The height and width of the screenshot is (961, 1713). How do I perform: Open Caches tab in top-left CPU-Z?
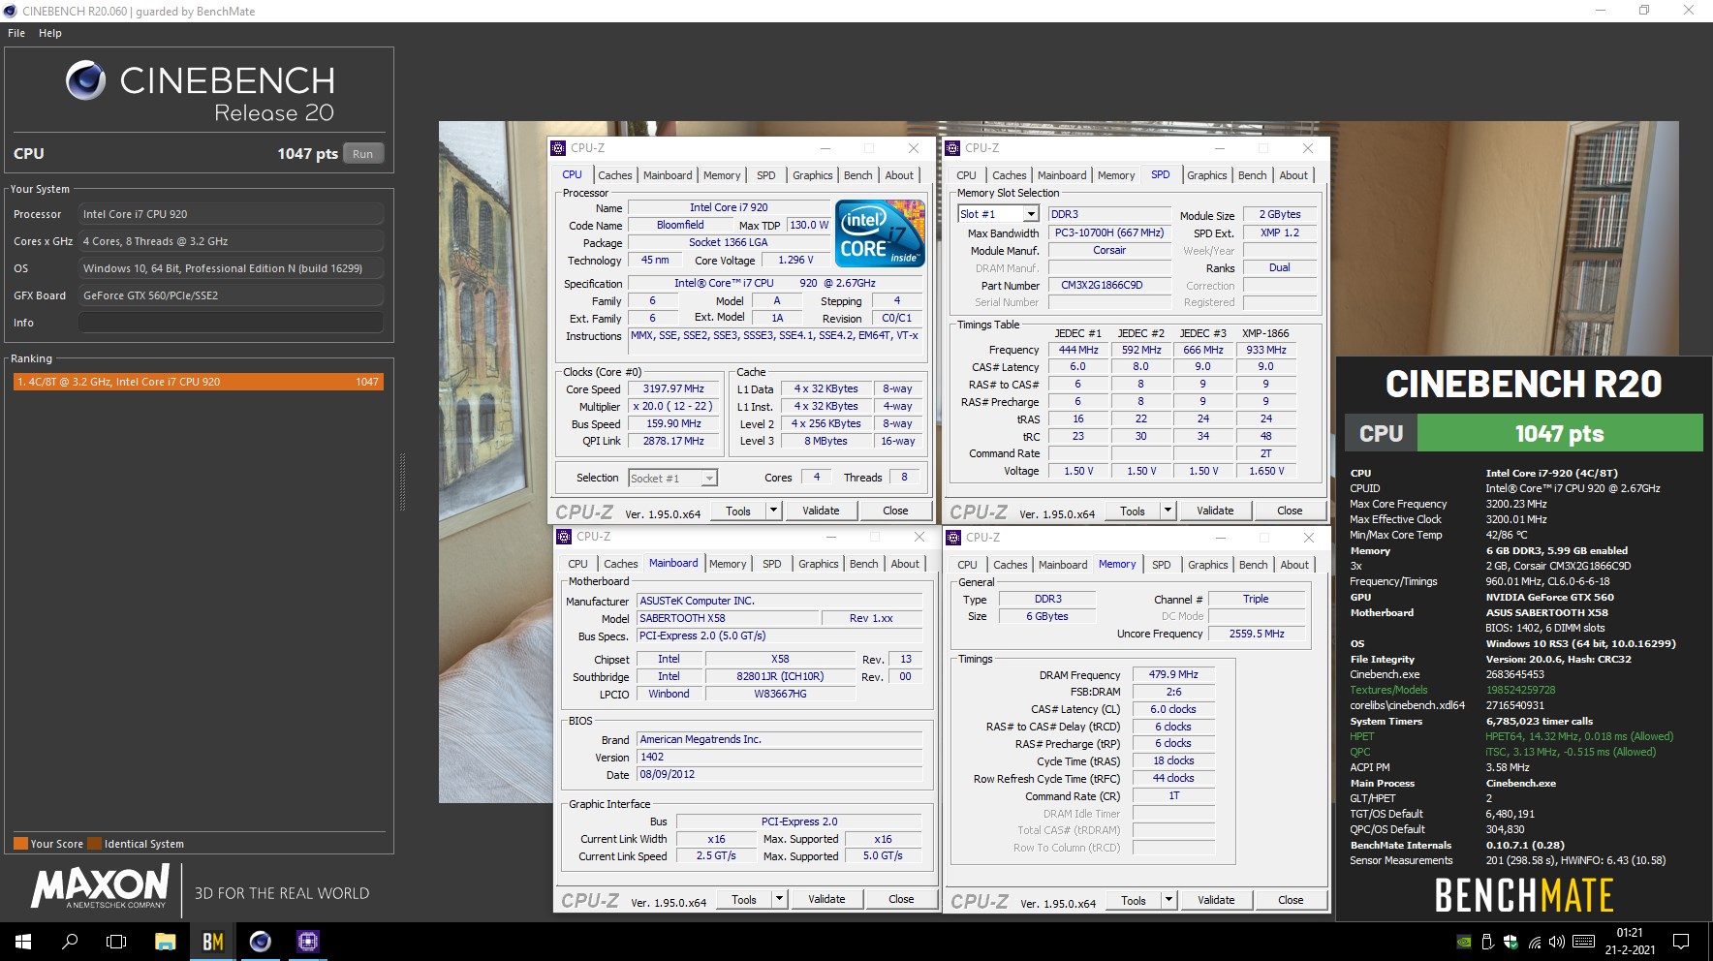point(614,175)
